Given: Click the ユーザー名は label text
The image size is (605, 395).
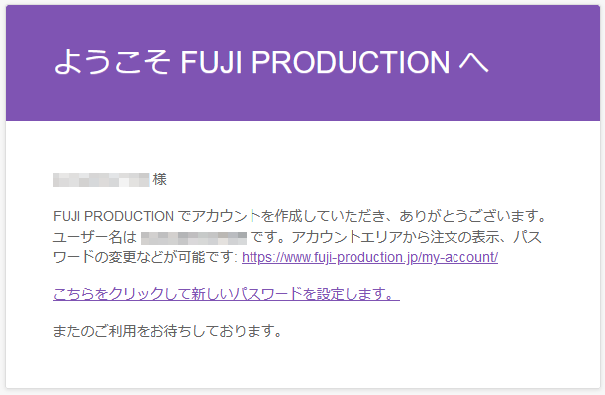Looking at the screenshot, I should (95, 238).
